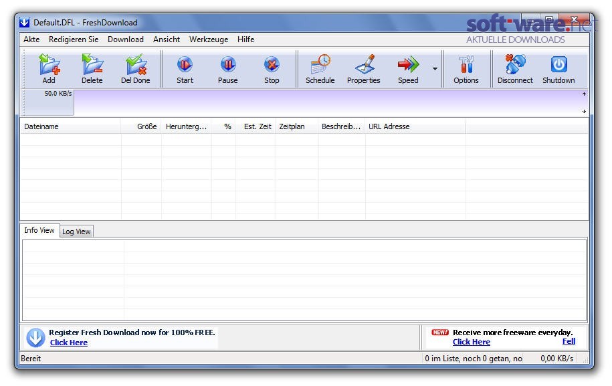Switch to the Log View tab
This screenshot has height=386, width=612.
coord(76,231)
